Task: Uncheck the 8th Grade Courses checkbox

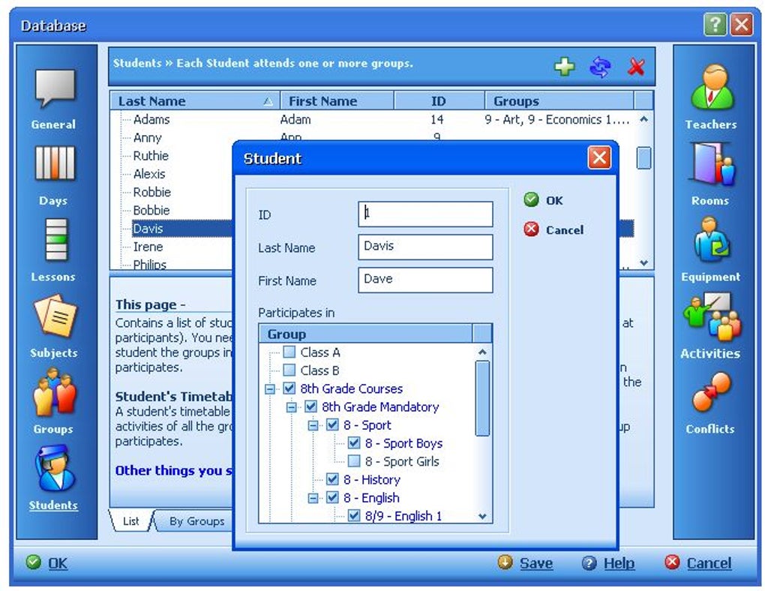Action: 289,388
